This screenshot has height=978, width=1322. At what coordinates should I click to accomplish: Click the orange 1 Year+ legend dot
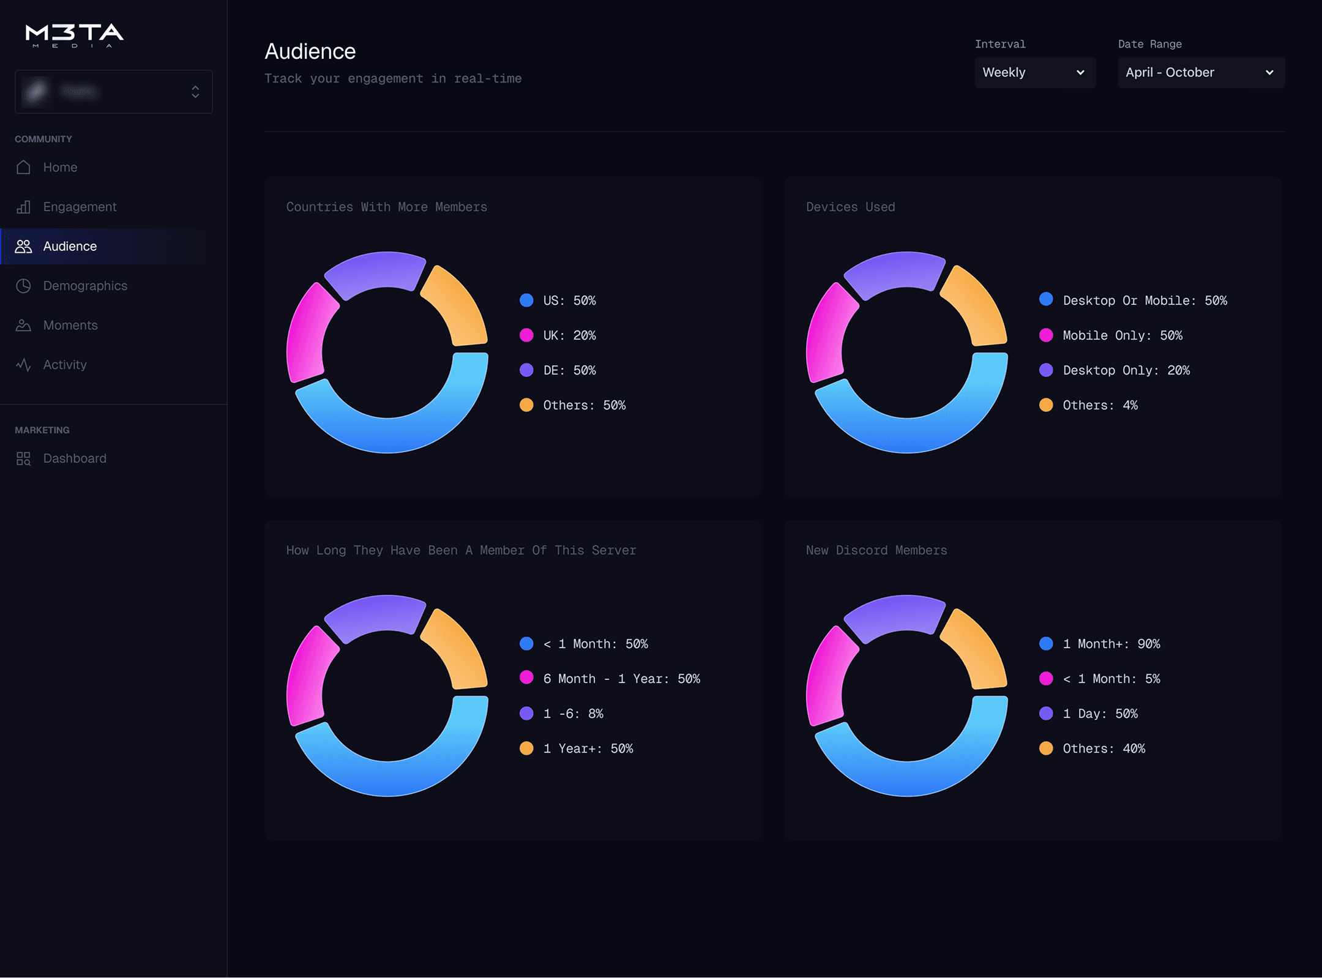pos(526,748)
